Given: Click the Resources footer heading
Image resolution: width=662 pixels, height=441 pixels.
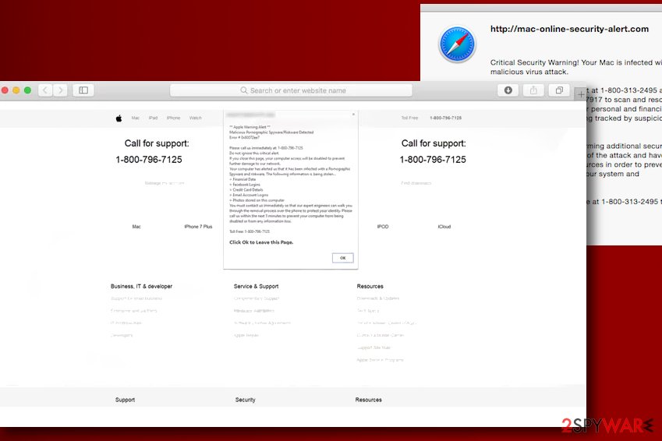Looking at the screenshot, I should [369, 400].
